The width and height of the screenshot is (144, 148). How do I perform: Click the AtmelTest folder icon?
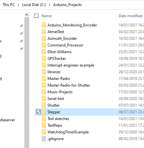pyautogui.click(x=44, y=32)
